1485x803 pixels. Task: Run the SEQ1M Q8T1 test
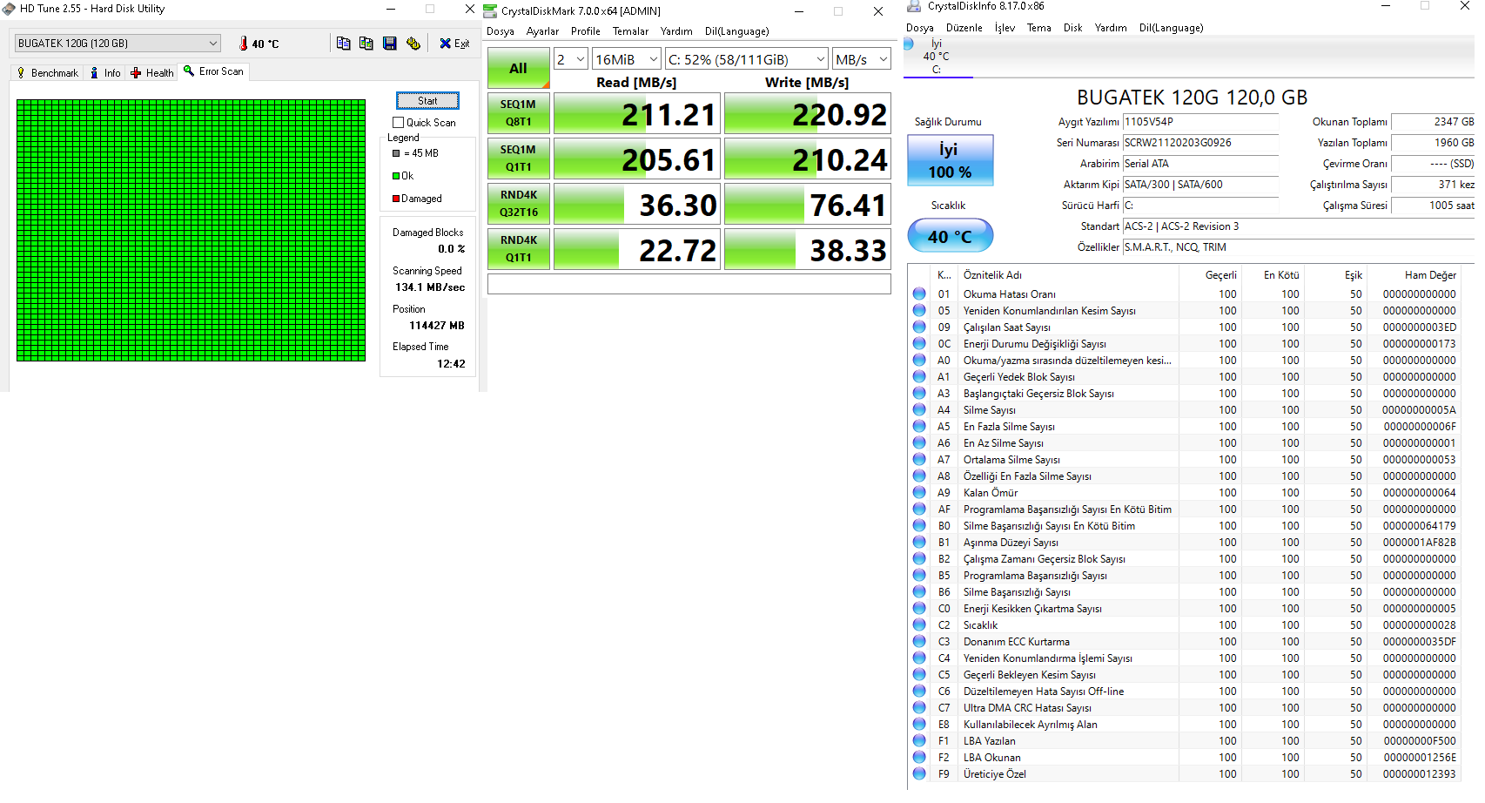(519, 113)
